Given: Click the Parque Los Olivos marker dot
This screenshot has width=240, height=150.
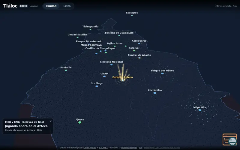Looking at the screenshot, I should pyautogui.click(x=162, y=73).
